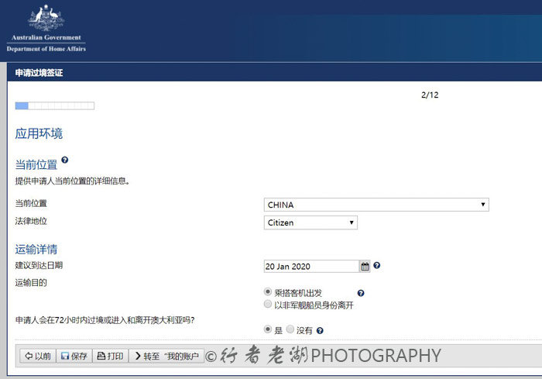The image size is (542, 379).
Task: Click the 运输详情 heading
Action: click(x=36, y=250)
